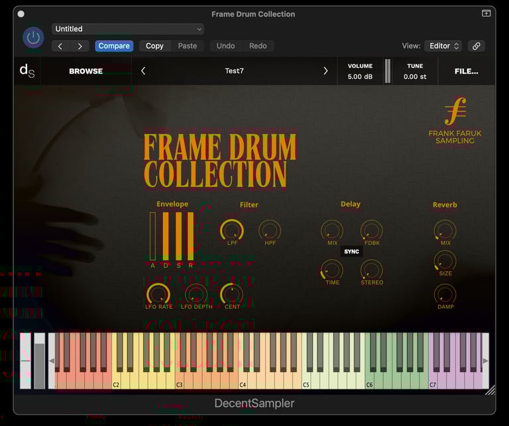Click the TUNE 0.00 st value

pos(415,77)
